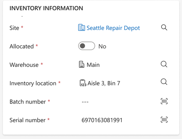Toggle the Allocated switch

click(87, 46)
